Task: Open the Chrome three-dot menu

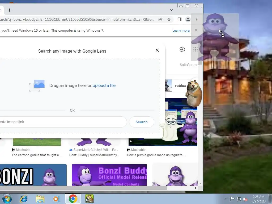Action: 197,19
